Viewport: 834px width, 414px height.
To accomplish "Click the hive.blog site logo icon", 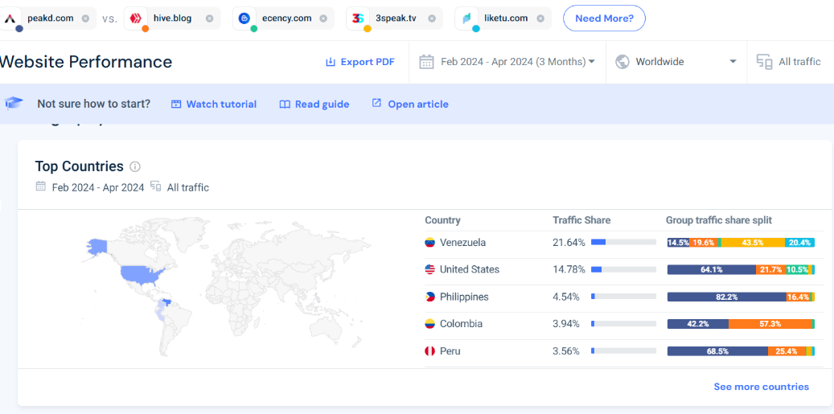I will click(136, 18).
